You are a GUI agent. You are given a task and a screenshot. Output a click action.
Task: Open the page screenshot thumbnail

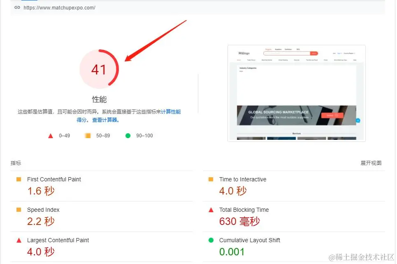tap(297, 93)
